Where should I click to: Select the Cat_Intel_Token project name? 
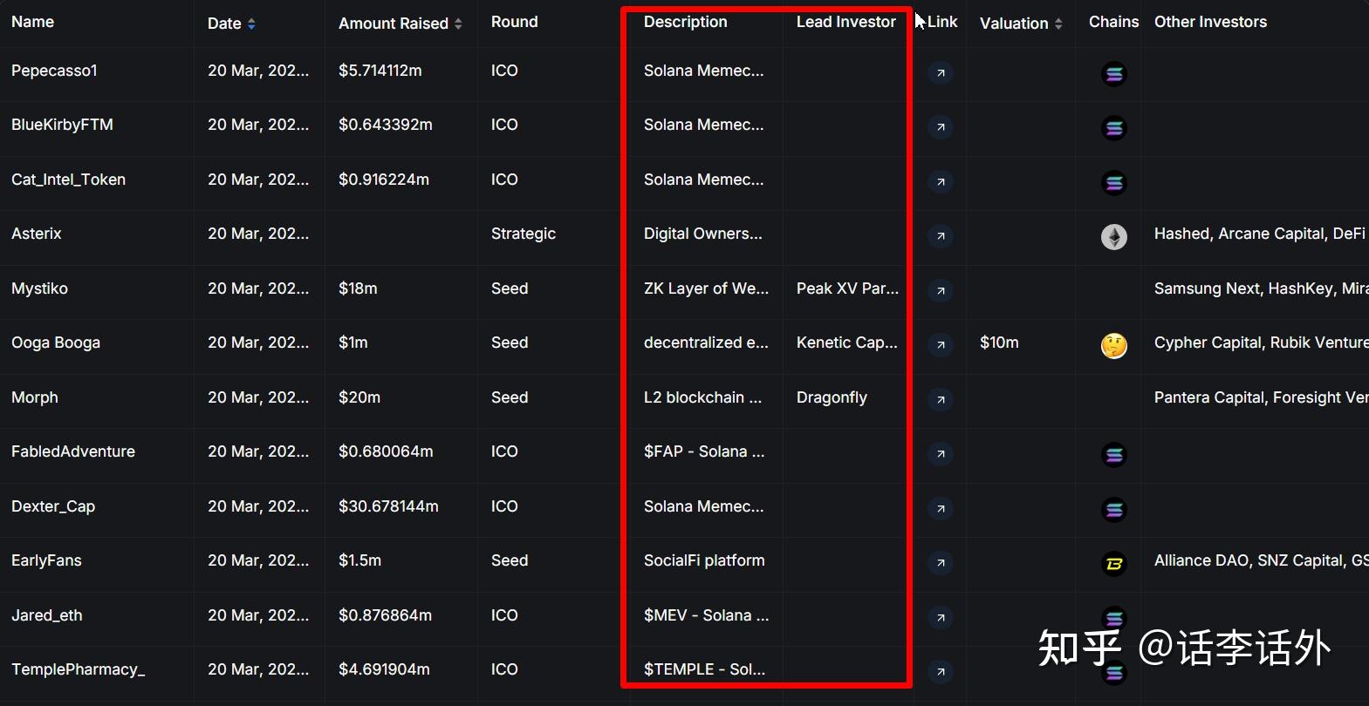coord(68,180)
